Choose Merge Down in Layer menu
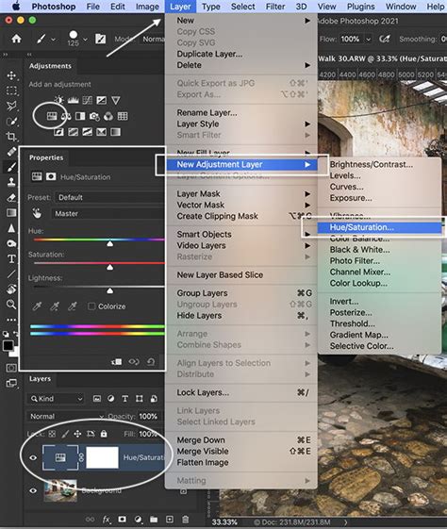The image size is (447, 529). (201, 440)
